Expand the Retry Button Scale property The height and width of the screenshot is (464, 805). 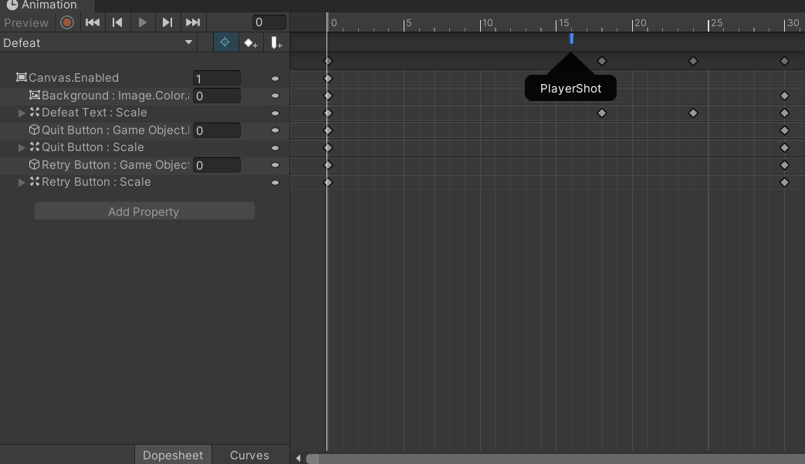22,183
